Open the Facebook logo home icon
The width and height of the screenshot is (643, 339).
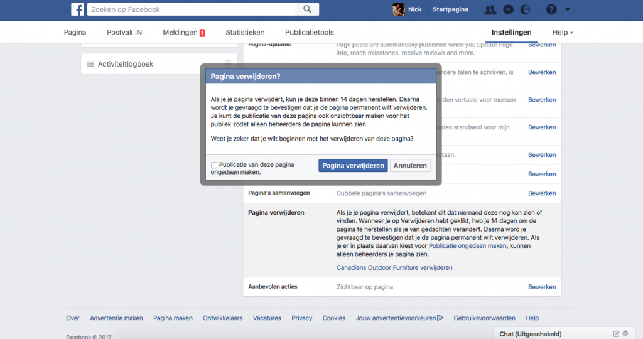click(x=77, y=9)
